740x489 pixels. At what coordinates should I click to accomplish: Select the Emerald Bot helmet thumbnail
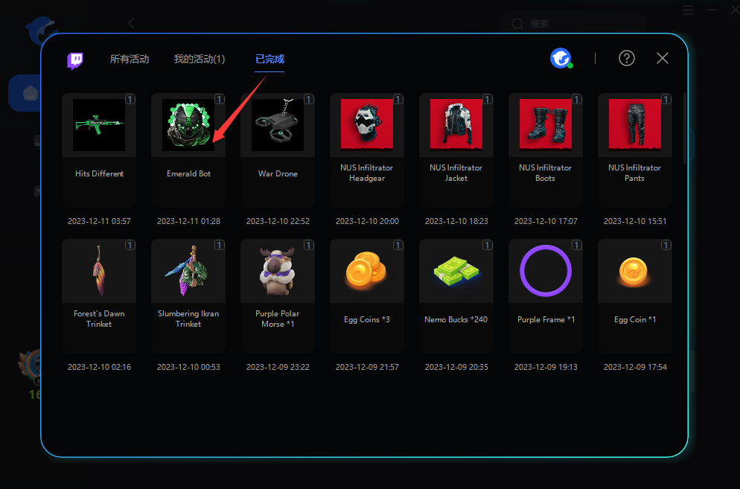coord(188,125)
